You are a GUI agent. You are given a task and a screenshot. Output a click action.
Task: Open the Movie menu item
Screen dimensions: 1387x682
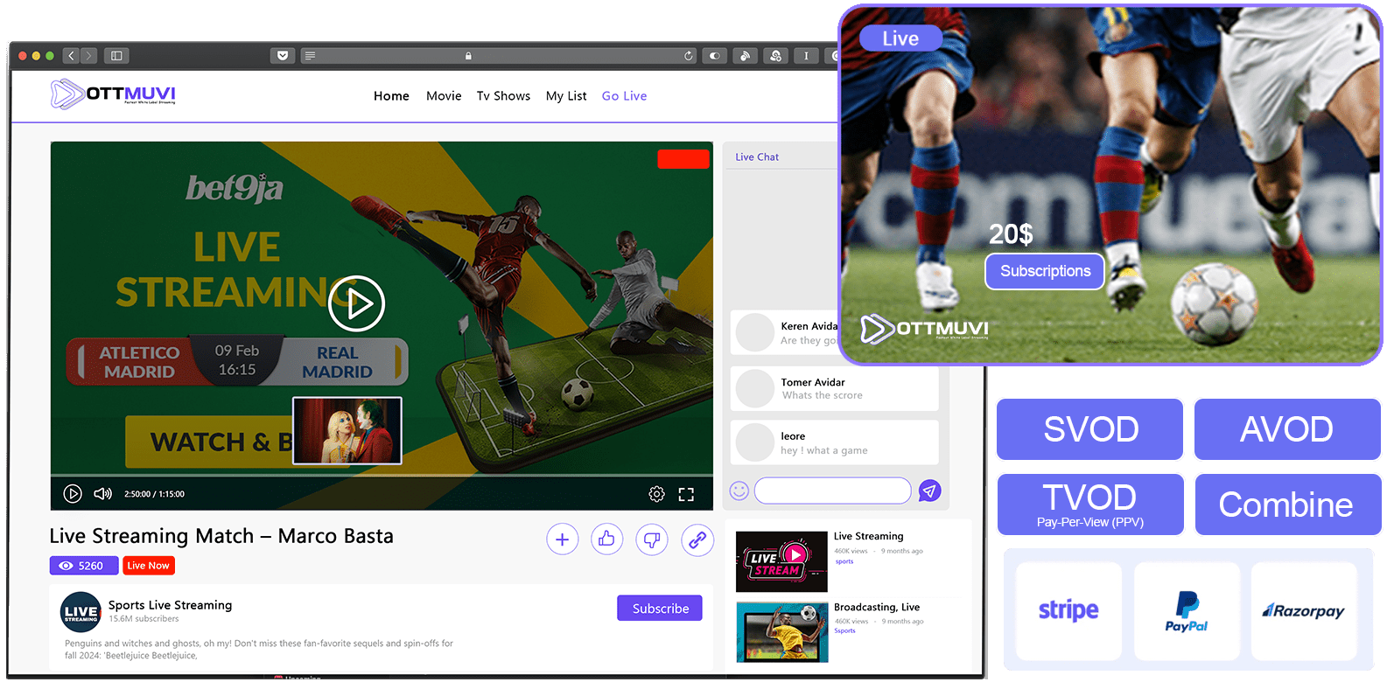[444, 96]
